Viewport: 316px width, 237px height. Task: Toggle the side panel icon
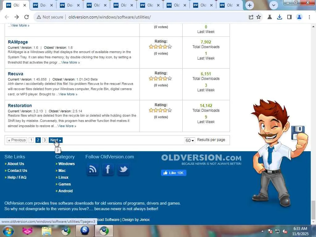(x=289, y=17)
